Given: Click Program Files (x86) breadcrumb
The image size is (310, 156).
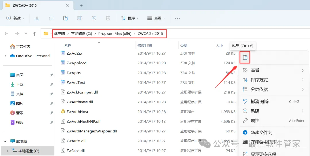Looking at the screenshot, I should coord(115,34).
